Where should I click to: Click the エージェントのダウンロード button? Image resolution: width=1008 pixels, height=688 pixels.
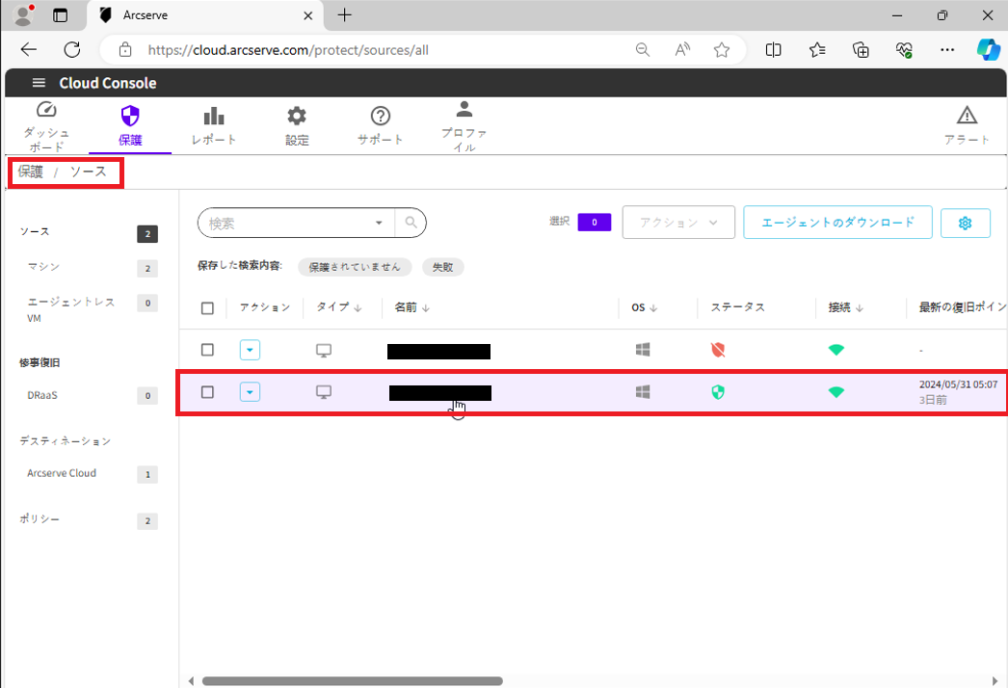point(837,223)
